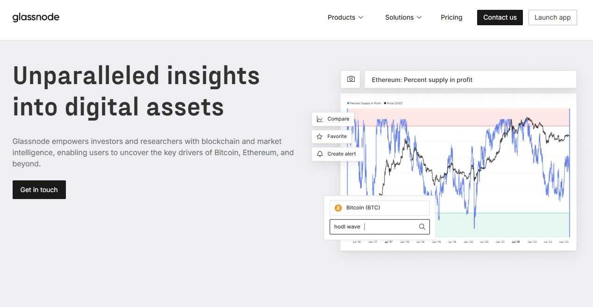Click the Compare chart icon
This screenshot has width=593, height=307.
pos(320,119)
